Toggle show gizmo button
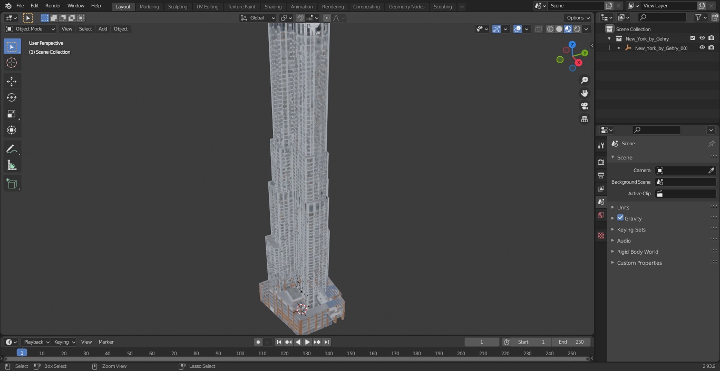 497,29
